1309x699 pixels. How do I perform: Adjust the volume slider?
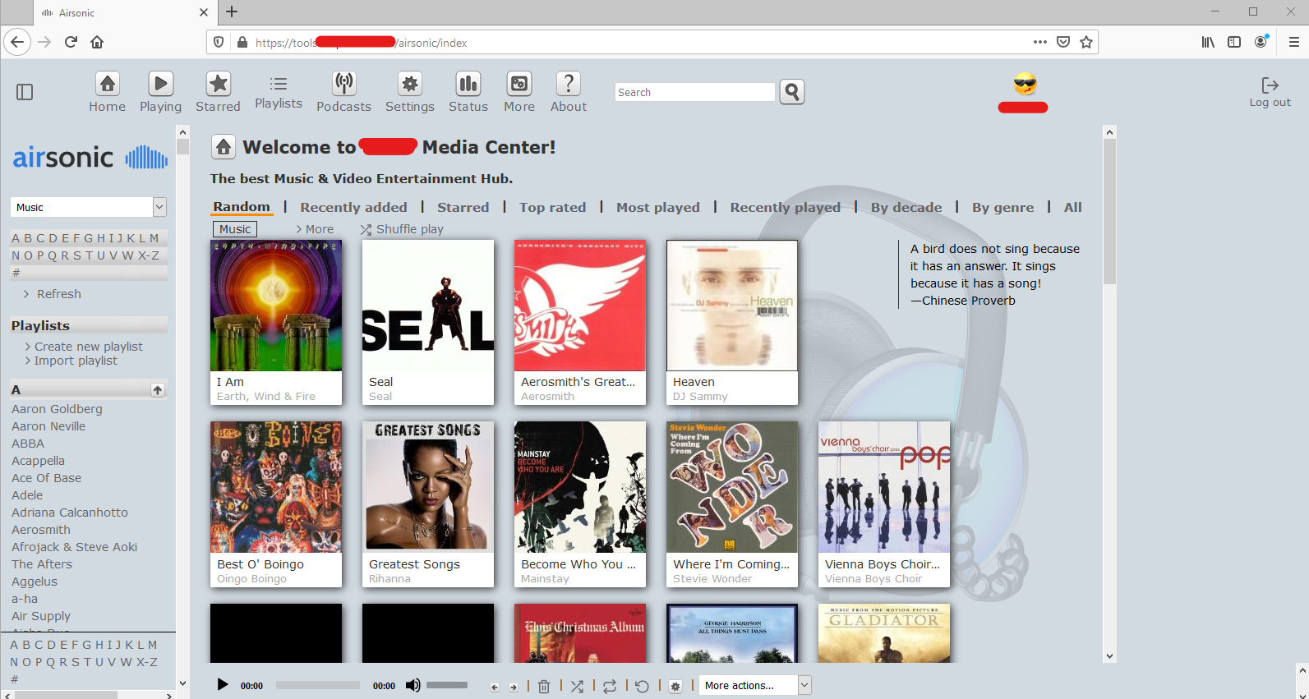447,685
